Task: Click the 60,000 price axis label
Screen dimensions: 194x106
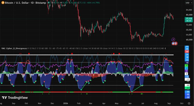Action: click(189, 40)
